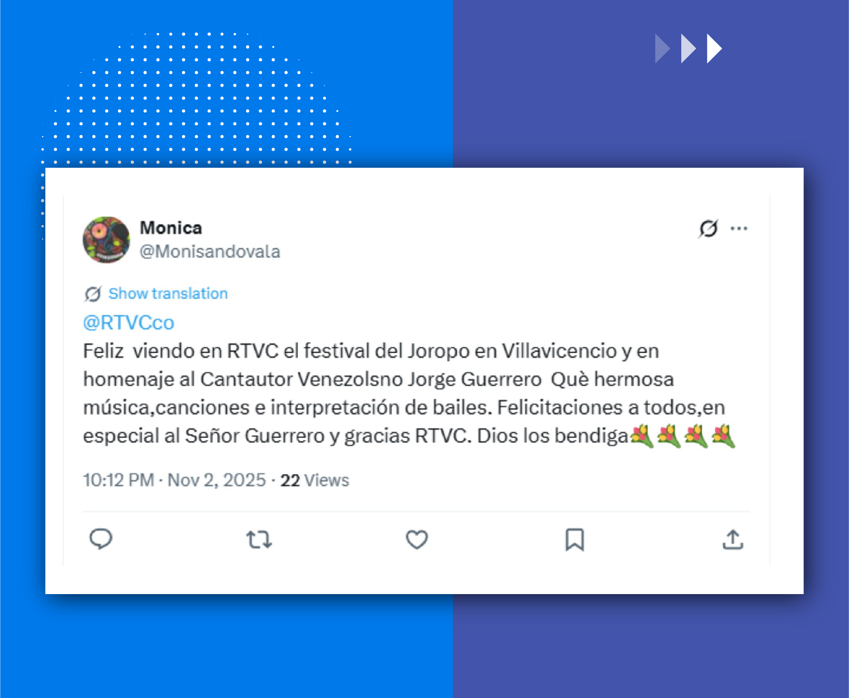Viewport: 849px width, 698px height.
Task: Bookmark this tweet
Action: (574, 540)
